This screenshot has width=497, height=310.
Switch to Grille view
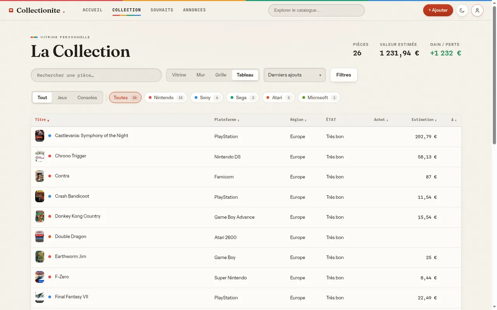[221, 75]
